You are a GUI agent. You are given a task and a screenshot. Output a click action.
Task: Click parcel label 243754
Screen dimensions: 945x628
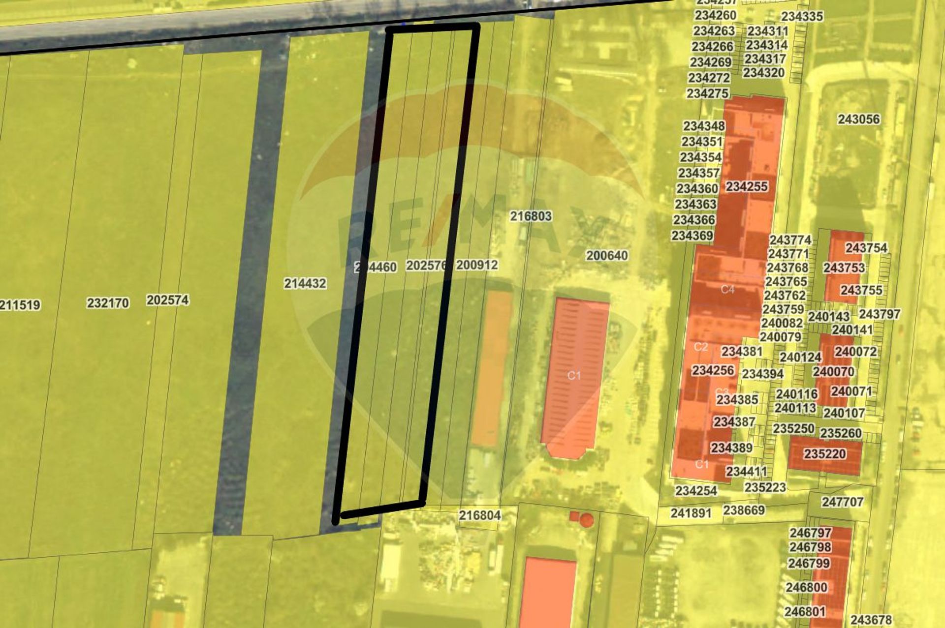866,248
